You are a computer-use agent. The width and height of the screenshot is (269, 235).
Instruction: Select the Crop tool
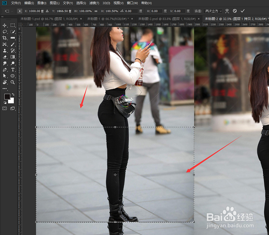click(x=5, y=38)
